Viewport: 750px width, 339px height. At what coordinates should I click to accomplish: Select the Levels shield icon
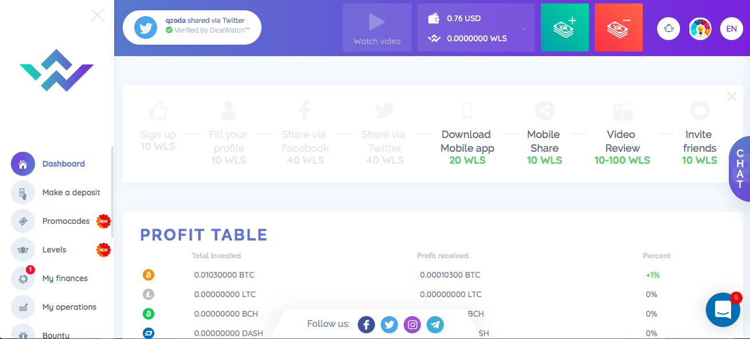(x=22, y=250)
